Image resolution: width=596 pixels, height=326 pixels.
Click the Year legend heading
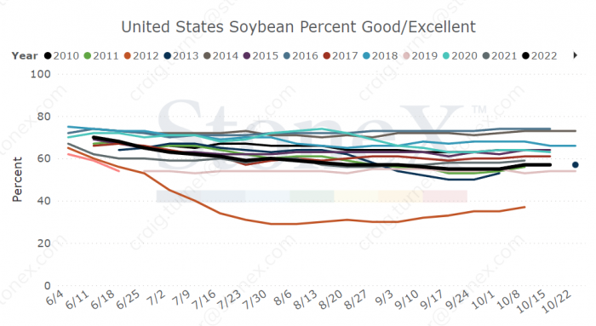(25, 56)
